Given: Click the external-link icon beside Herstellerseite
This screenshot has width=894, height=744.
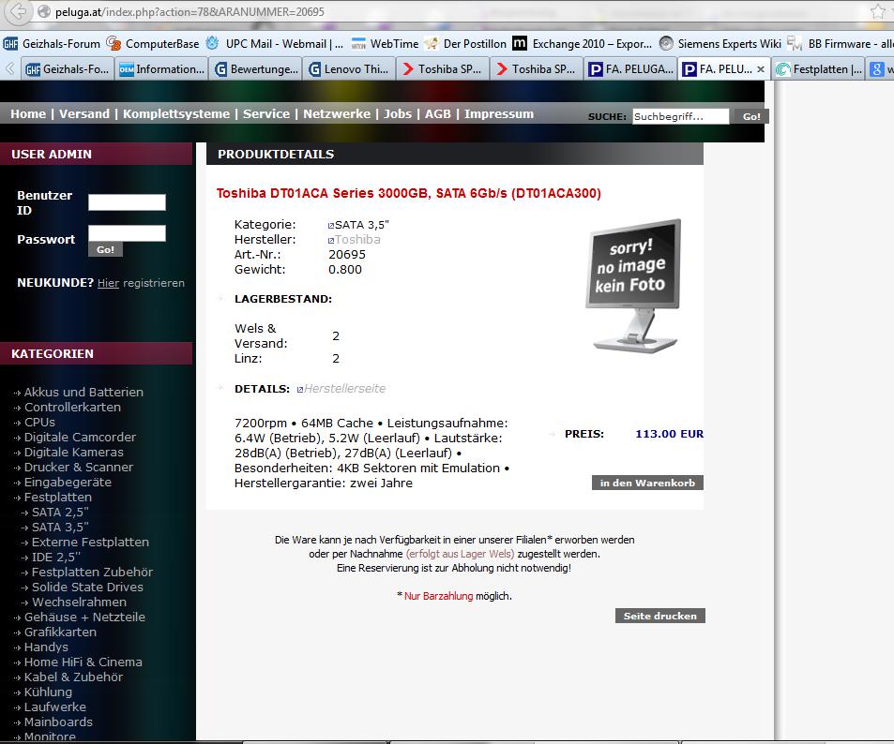Looking at the screenshot, I should 300,390.
